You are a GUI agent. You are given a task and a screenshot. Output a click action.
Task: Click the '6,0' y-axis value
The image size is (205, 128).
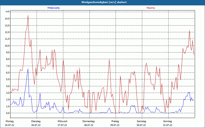8,73
